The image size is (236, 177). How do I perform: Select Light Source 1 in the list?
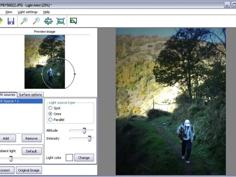pos(21,101)
